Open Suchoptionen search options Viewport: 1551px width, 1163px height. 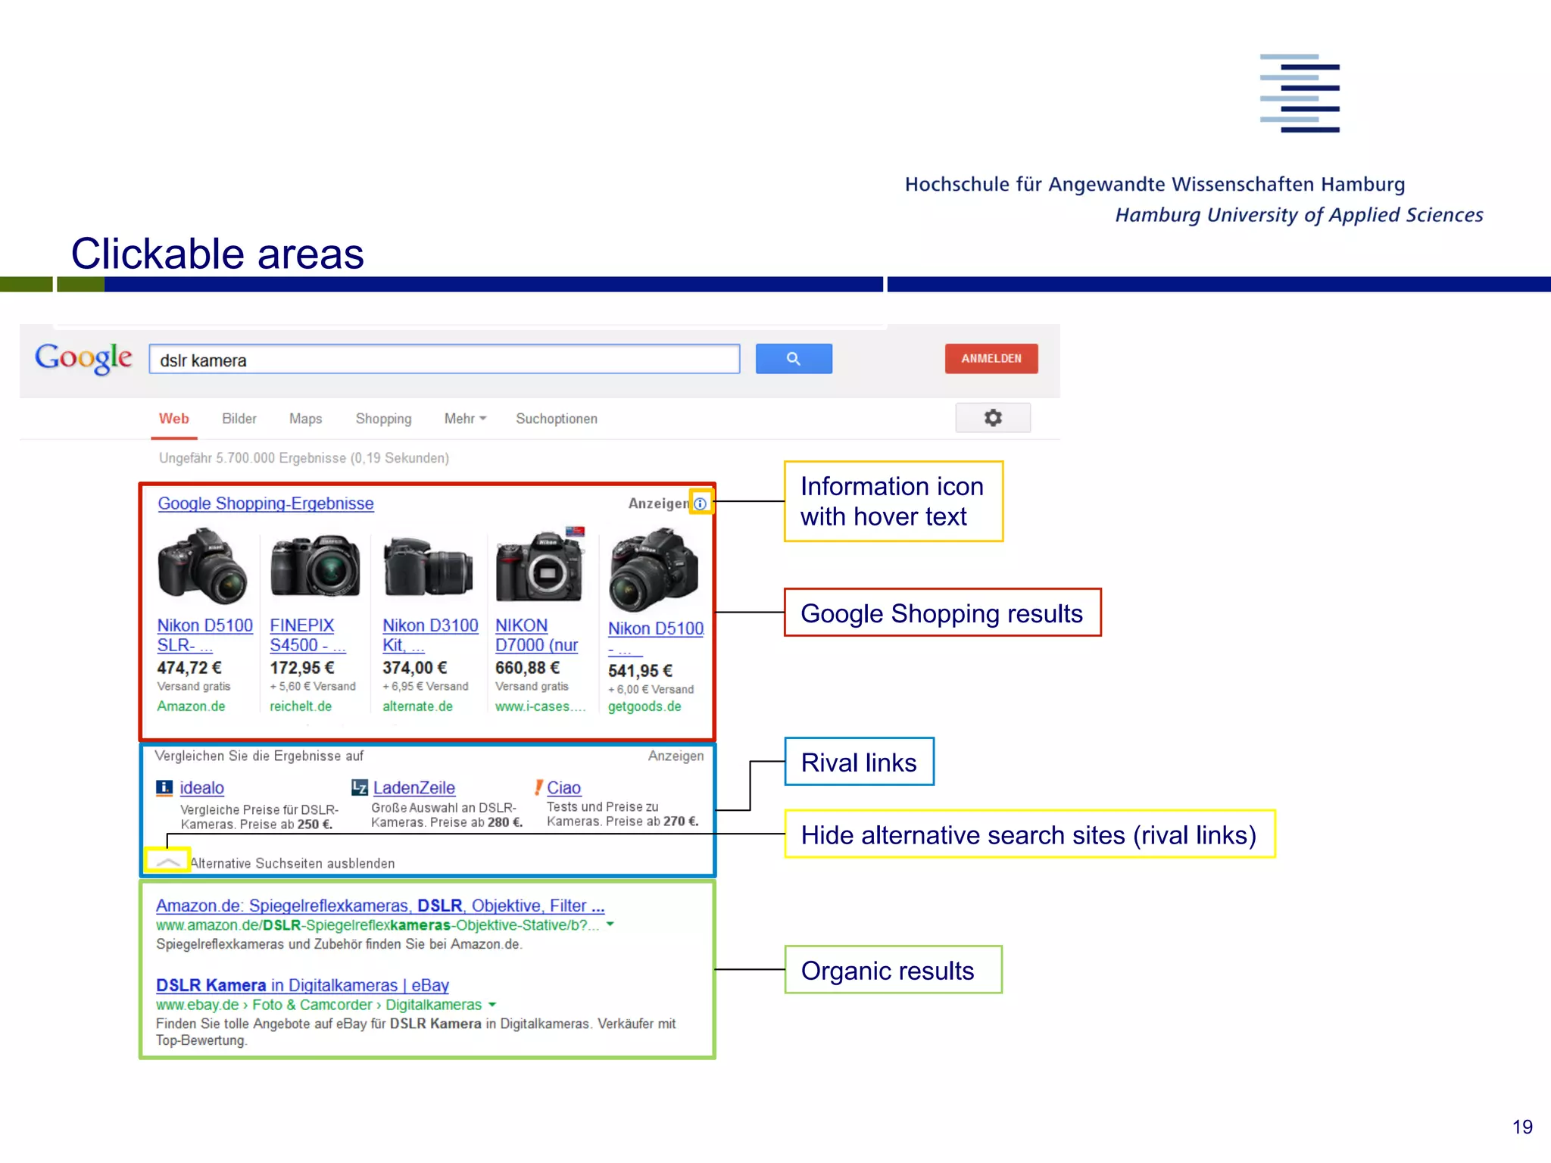point(557,419)
